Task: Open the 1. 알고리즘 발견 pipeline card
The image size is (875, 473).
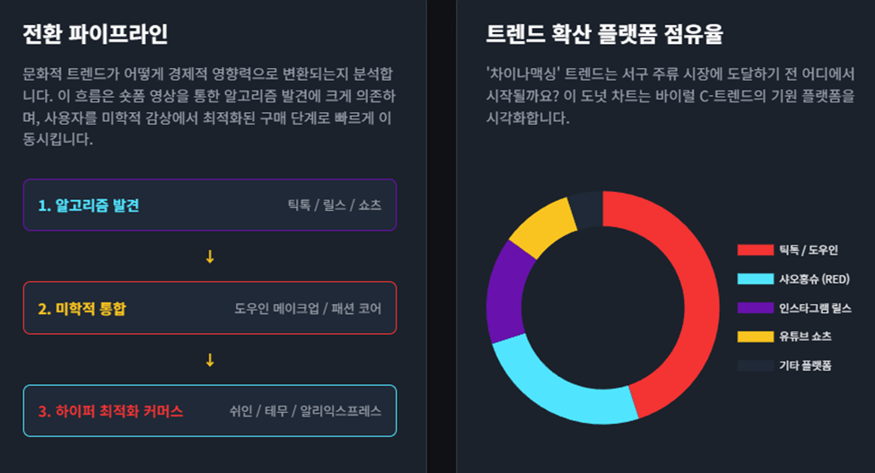Action: [x=210, y=205]
